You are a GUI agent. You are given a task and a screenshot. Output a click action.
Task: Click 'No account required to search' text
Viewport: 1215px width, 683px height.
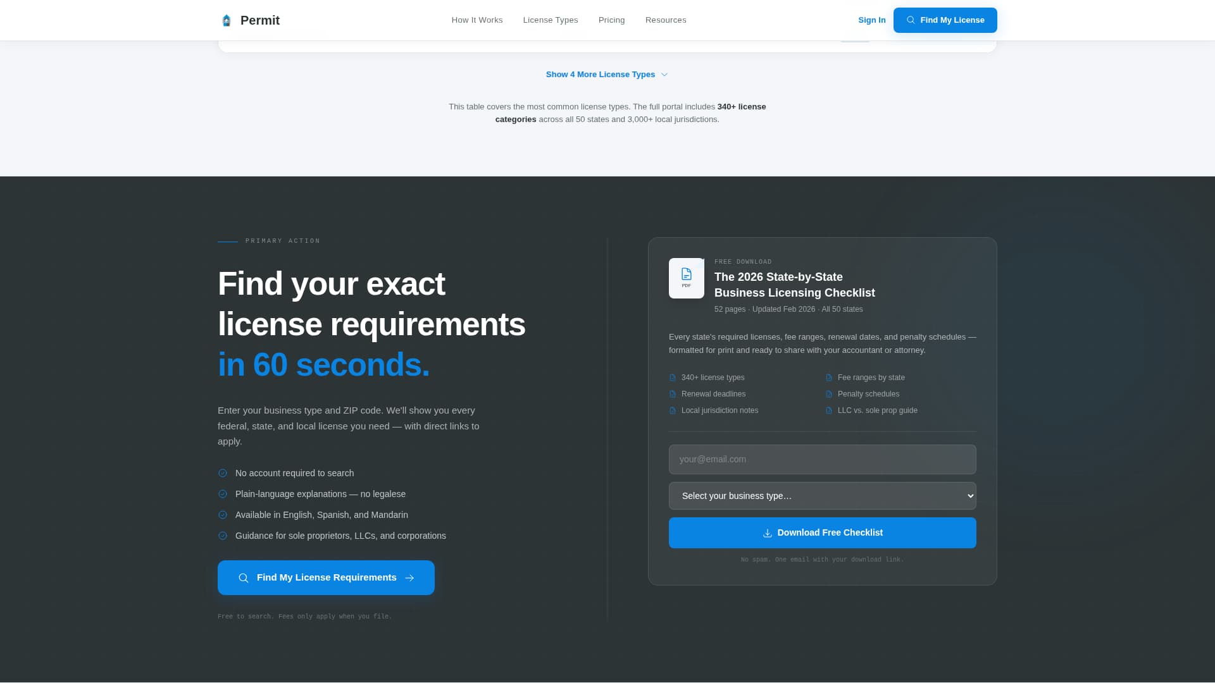[x=294, y=473]
